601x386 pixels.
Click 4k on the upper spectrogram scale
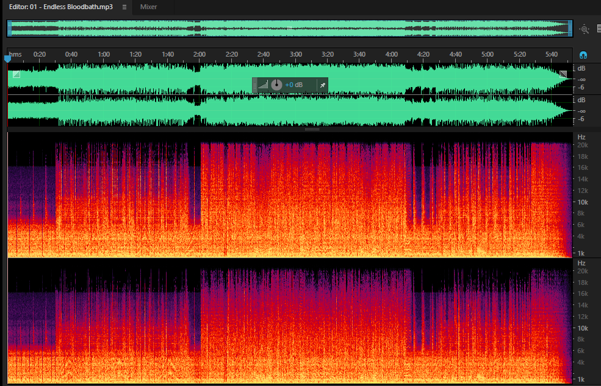click(581, 236)
